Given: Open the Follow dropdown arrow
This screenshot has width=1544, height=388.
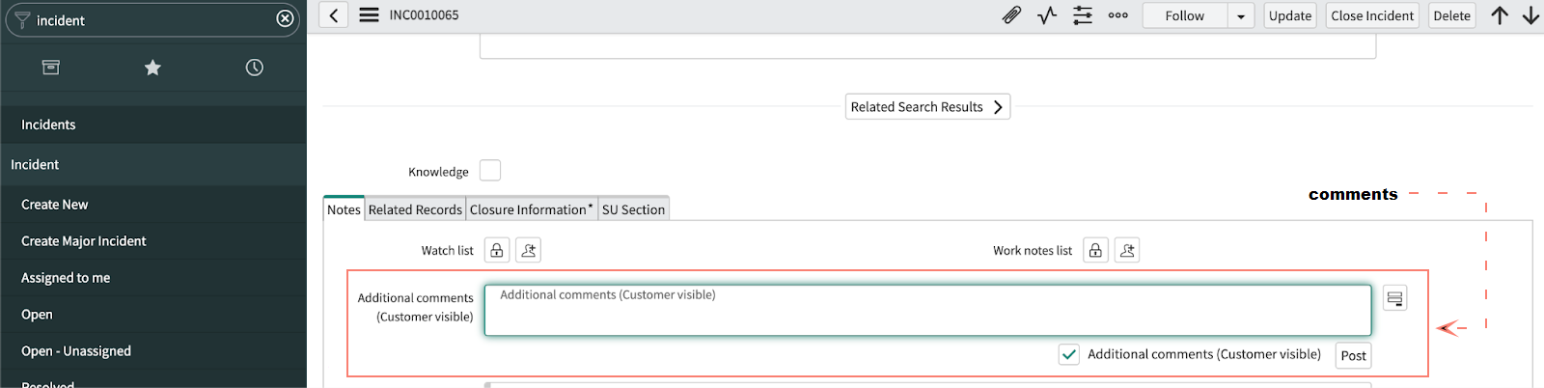Looking at the screenshot, I should (x=1241, y=16).
